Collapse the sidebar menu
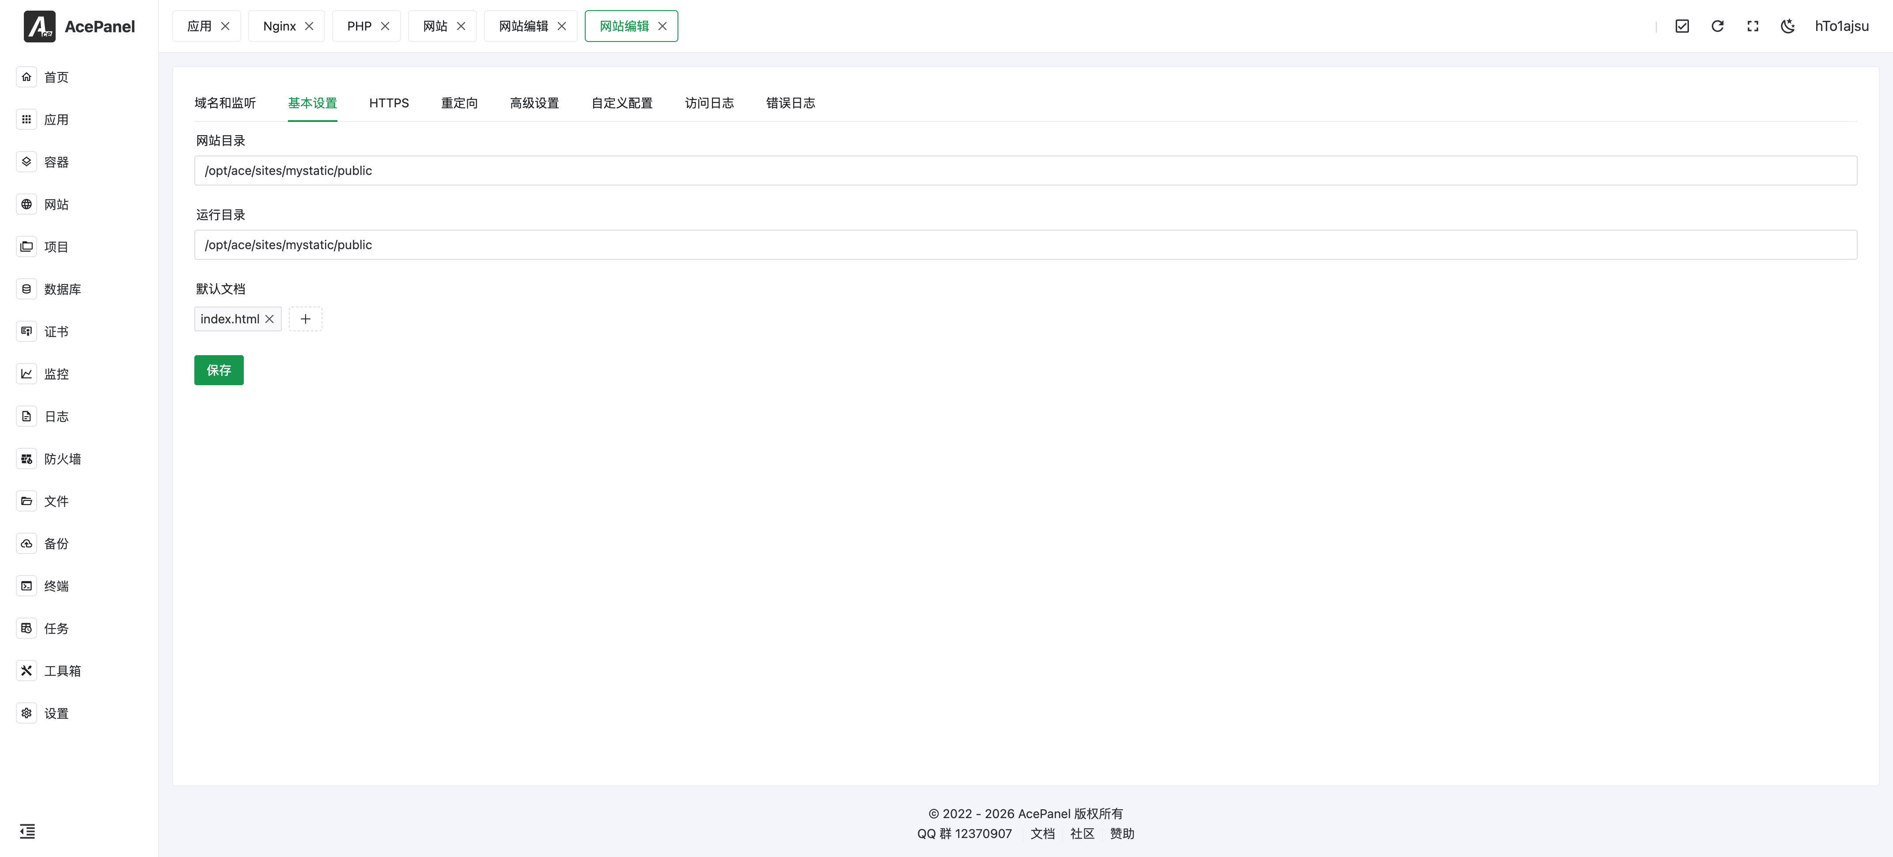The width and height of the screenshot is (1893, 857). 27,831
